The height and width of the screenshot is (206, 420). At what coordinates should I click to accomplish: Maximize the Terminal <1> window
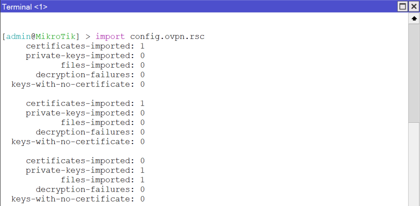403,7
